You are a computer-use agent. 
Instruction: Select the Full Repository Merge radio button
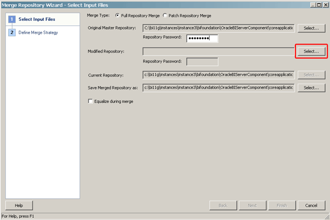pos(118,15)
